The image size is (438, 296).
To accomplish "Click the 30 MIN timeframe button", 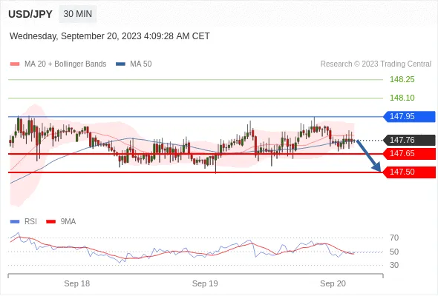I will pyautogui.click(x=78, y=14).
